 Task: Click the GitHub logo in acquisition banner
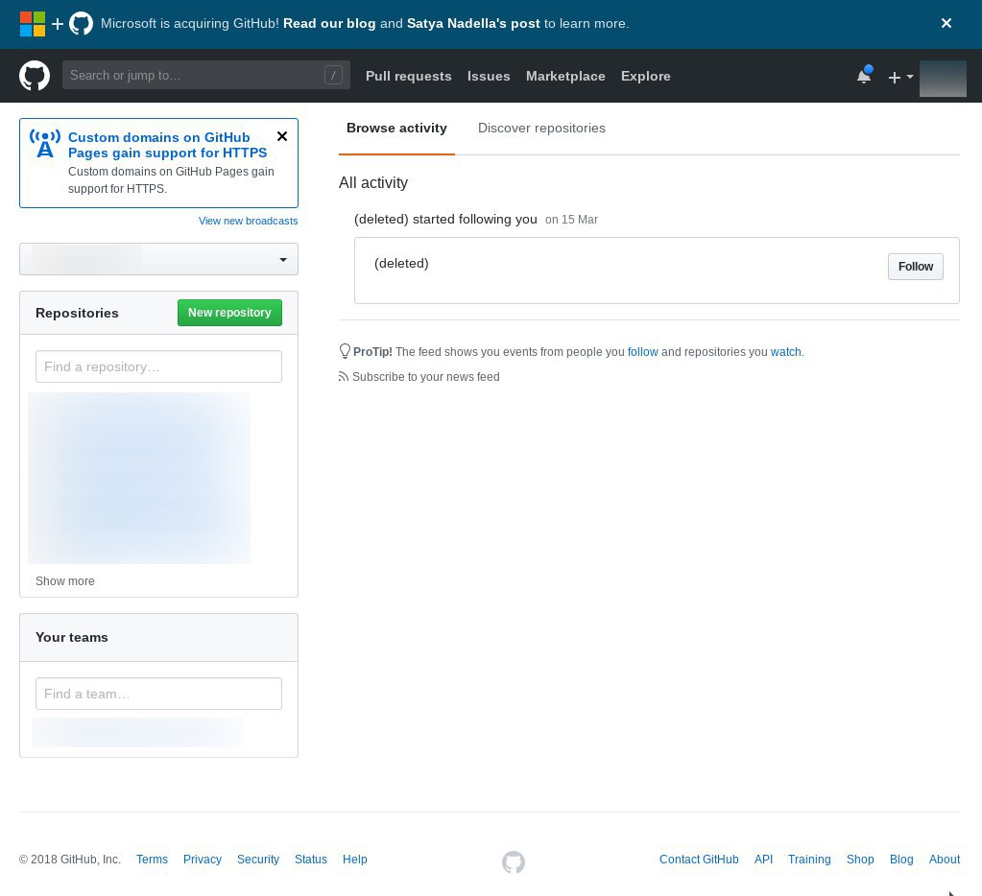coord(81,24)
